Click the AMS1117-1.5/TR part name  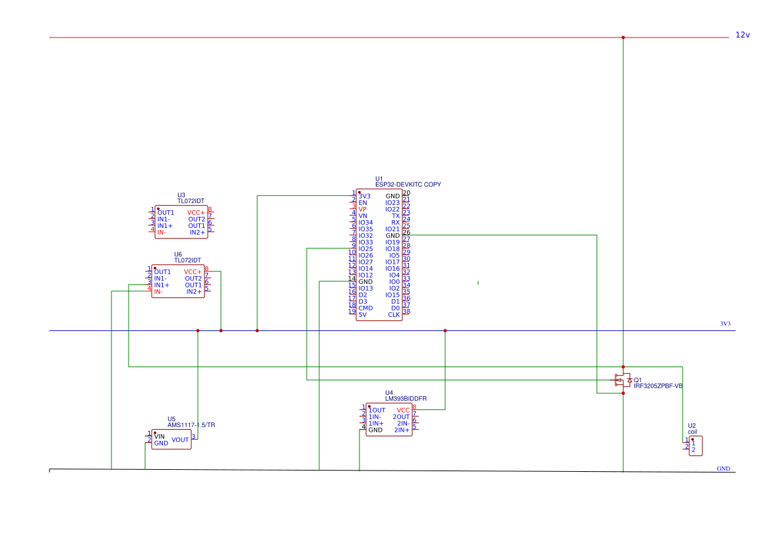(191, 425)
